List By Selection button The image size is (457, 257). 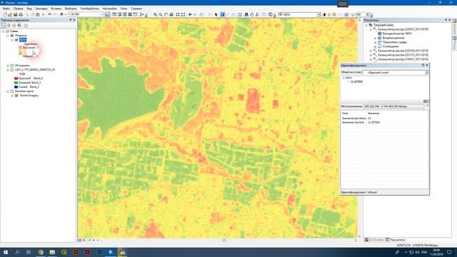point(19,26)
